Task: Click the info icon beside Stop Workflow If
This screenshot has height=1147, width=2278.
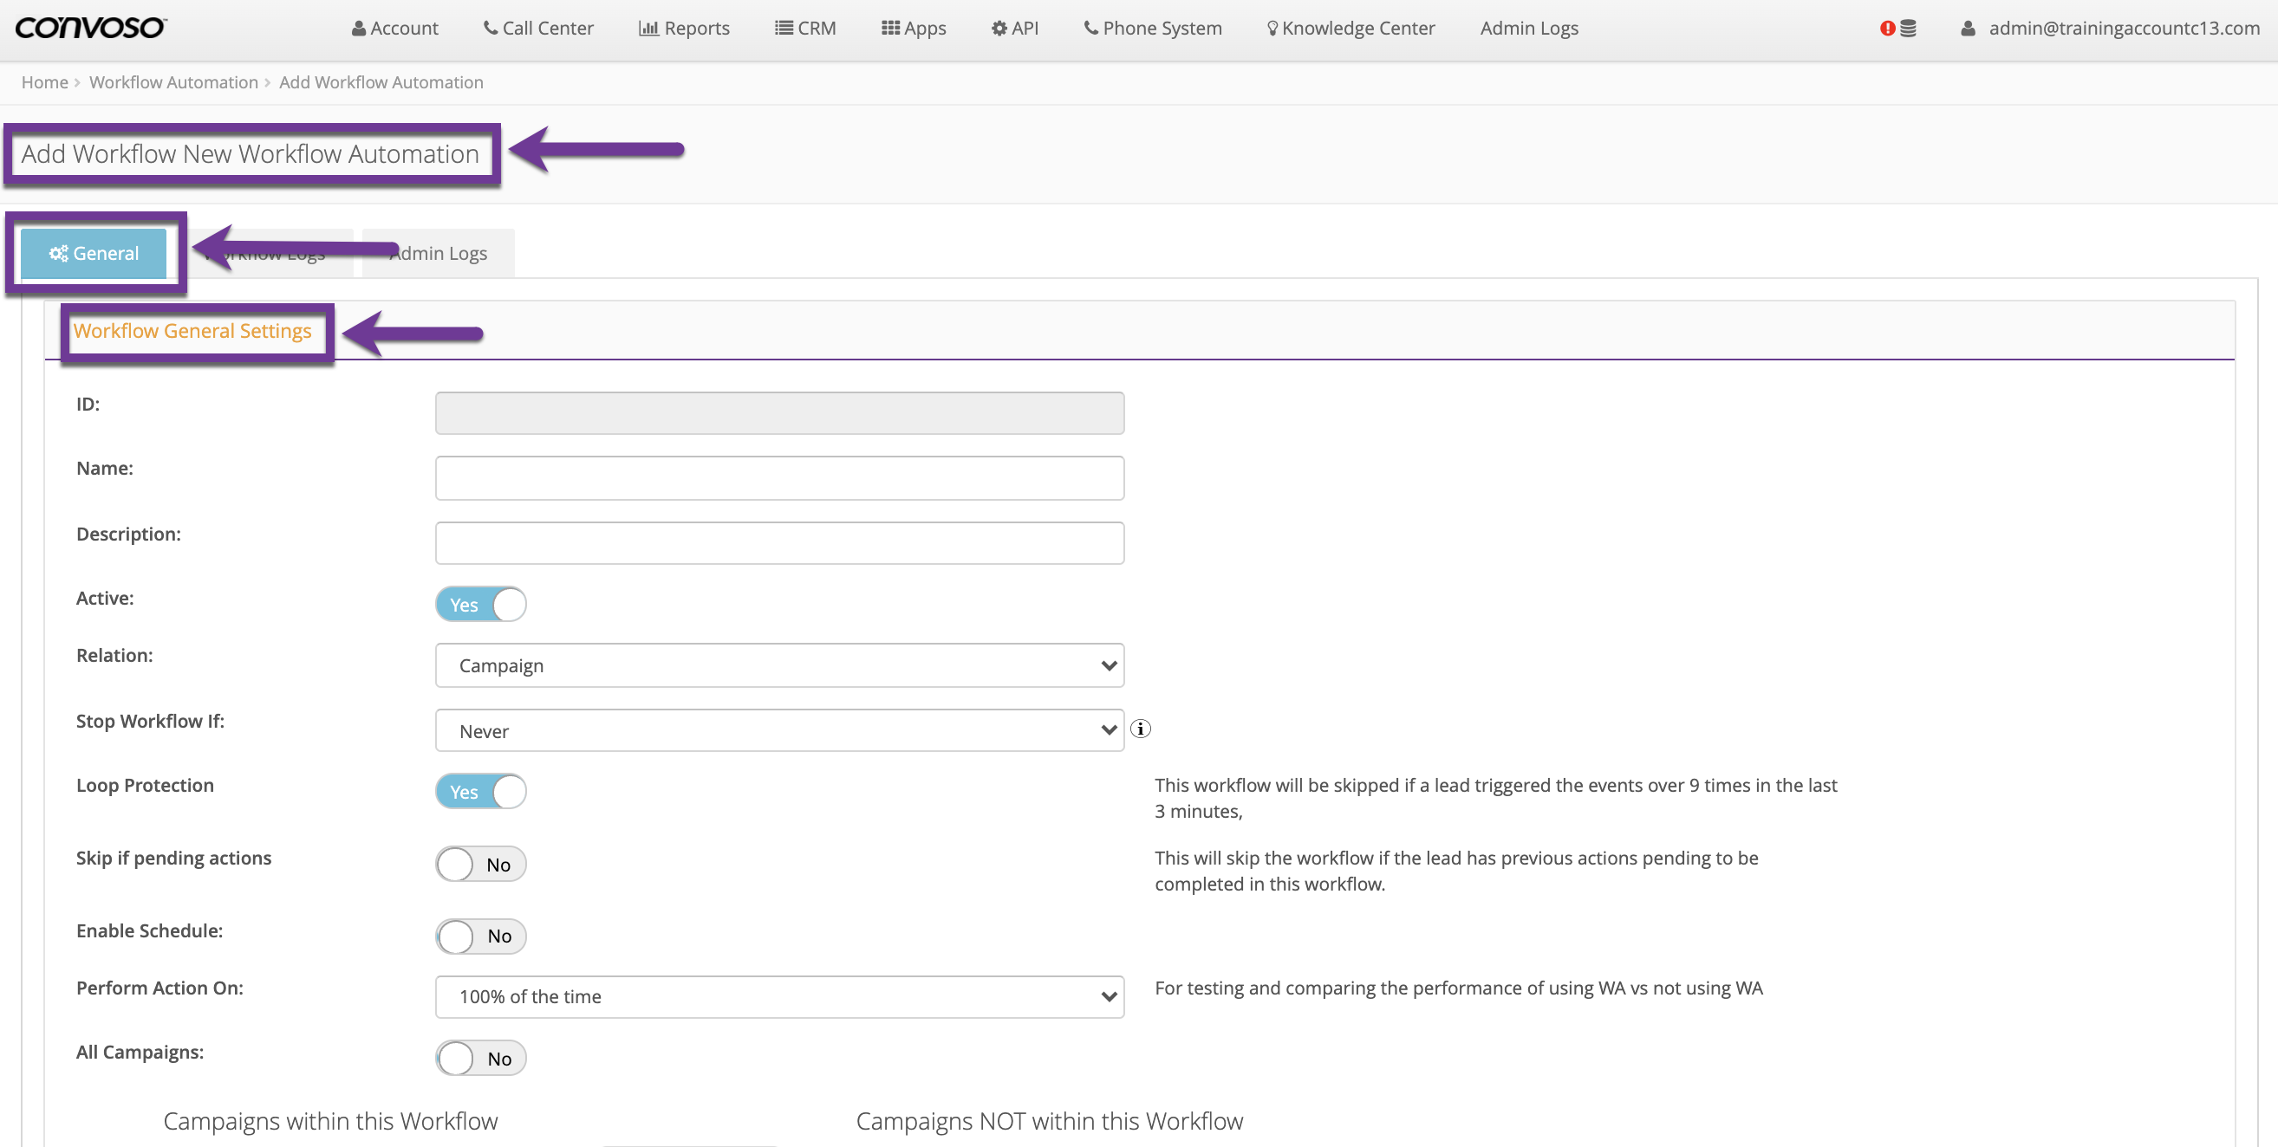Action: [x=1141, y=729]
